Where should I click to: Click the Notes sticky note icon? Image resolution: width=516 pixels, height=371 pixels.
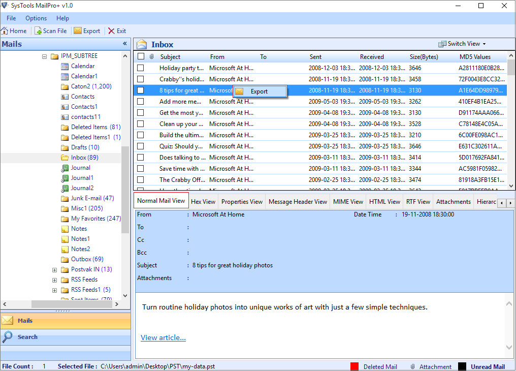click(65, 229)
